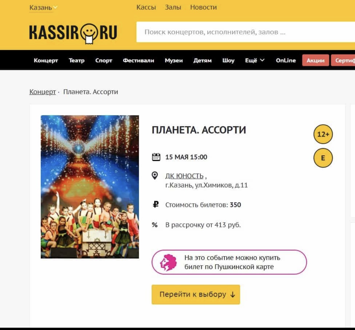The width and height of the screenshot is (355, 330).
Task: Open the Кассы link in header
Action: point(146,7)
